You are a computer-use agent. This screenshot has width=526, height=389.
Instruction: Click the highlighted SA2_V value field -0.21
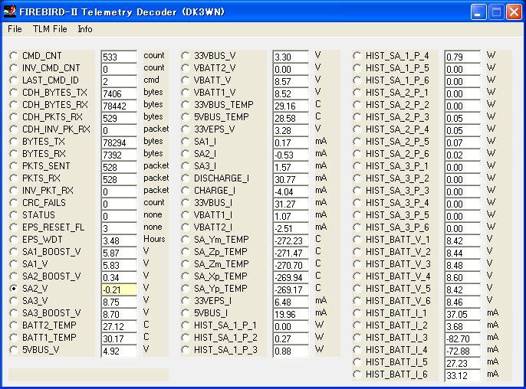point(119,289)
